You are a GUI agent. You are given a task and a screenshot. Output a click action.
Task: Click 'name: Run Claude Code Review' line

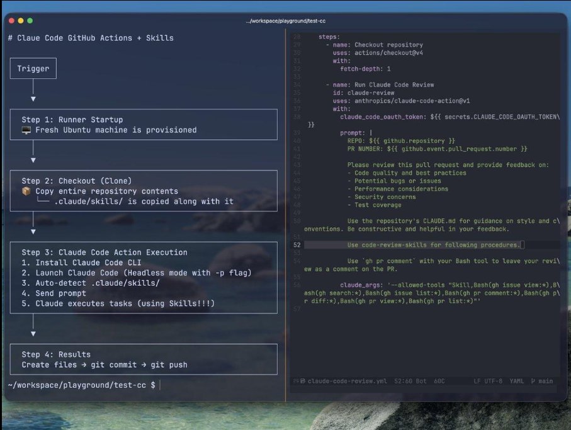[x=383, y=85]
